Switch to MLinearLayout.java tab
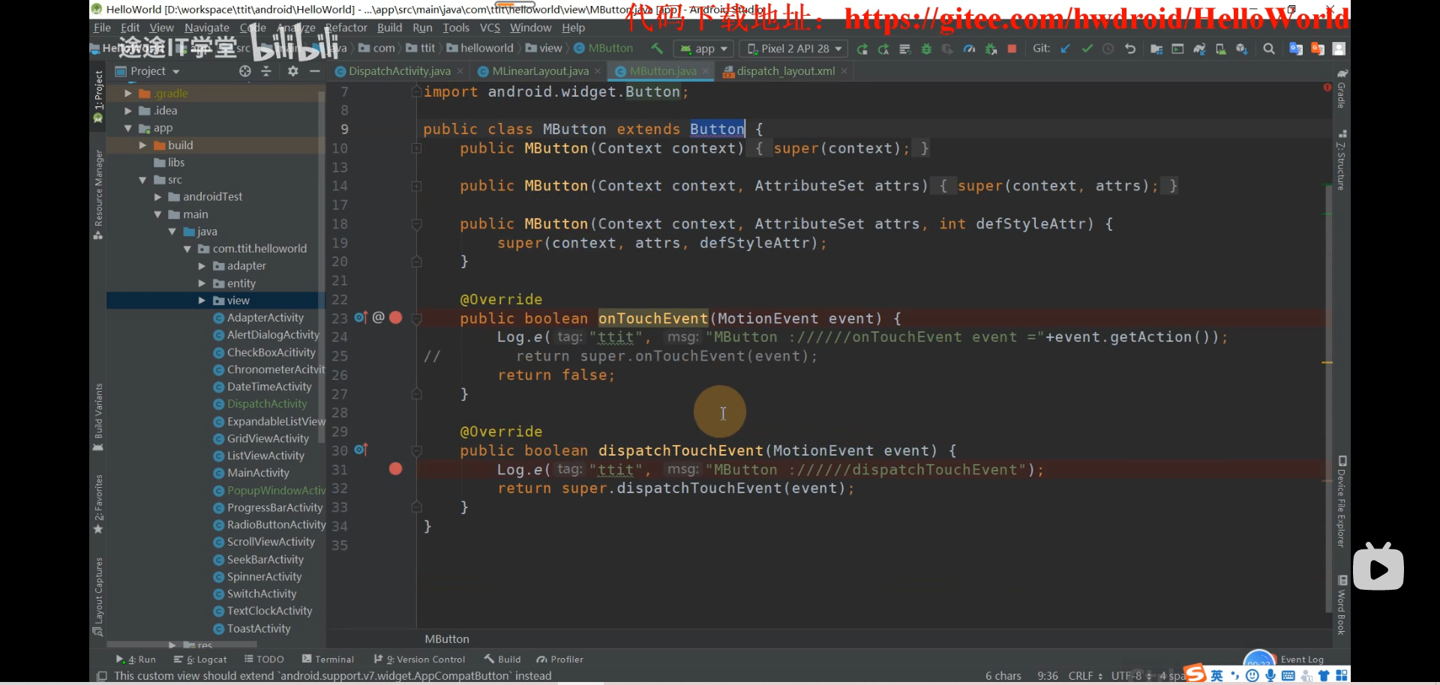This screenshot has height=685, width=1440. [x=540, y=71]
